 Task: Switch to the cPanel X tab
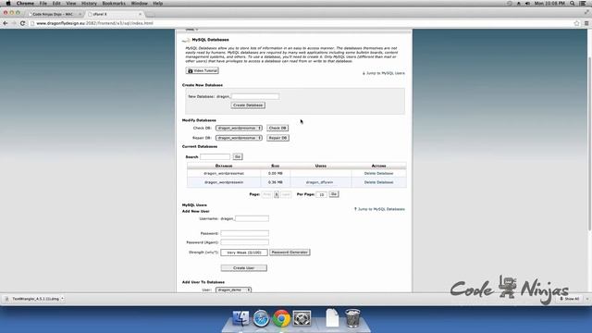(x=113, y=14)
